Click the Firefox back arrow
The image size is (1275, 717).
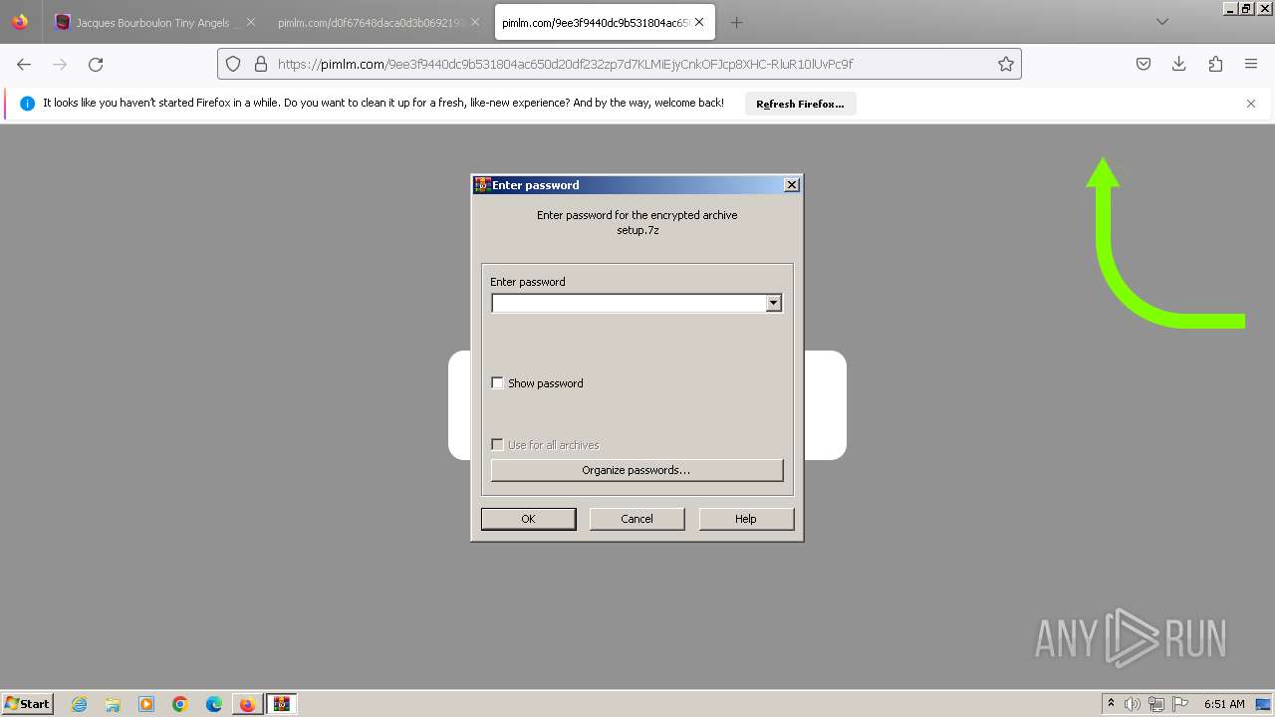click(24, 64)
